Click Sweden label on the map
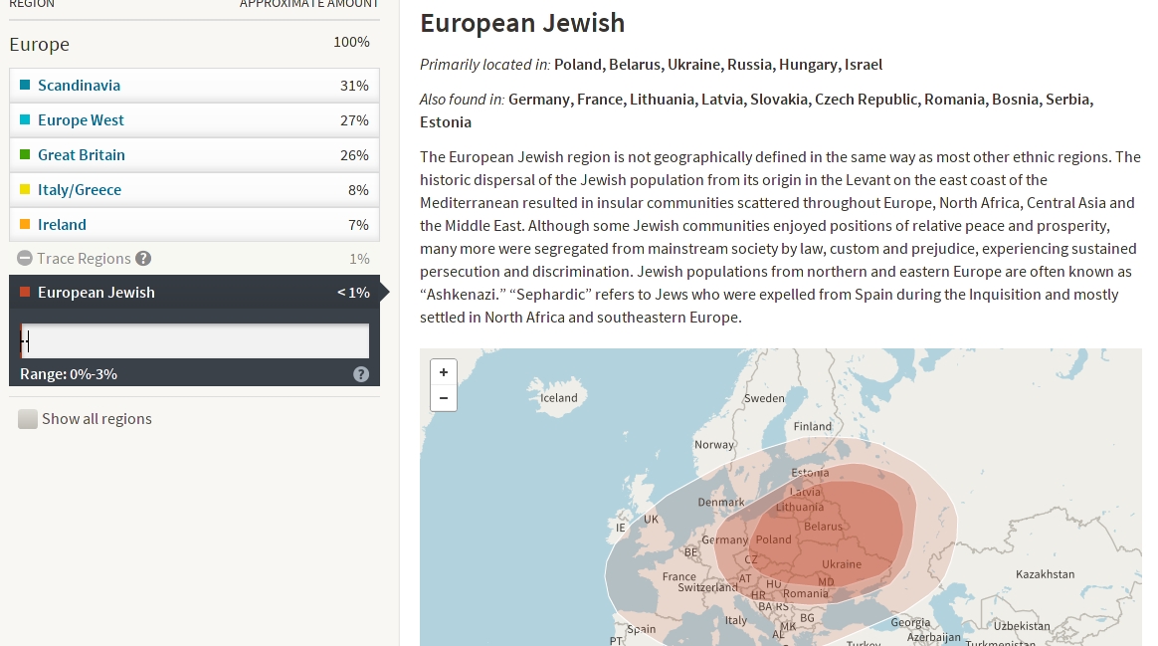 (x=764, y=398)
